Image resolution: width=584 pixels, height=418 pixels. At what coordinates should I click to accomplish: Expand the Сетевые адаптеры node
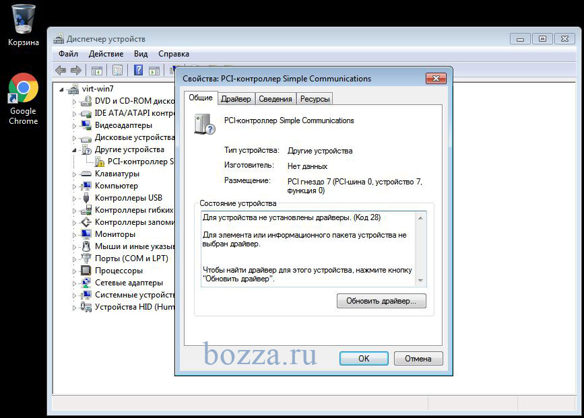click(75, 283)
